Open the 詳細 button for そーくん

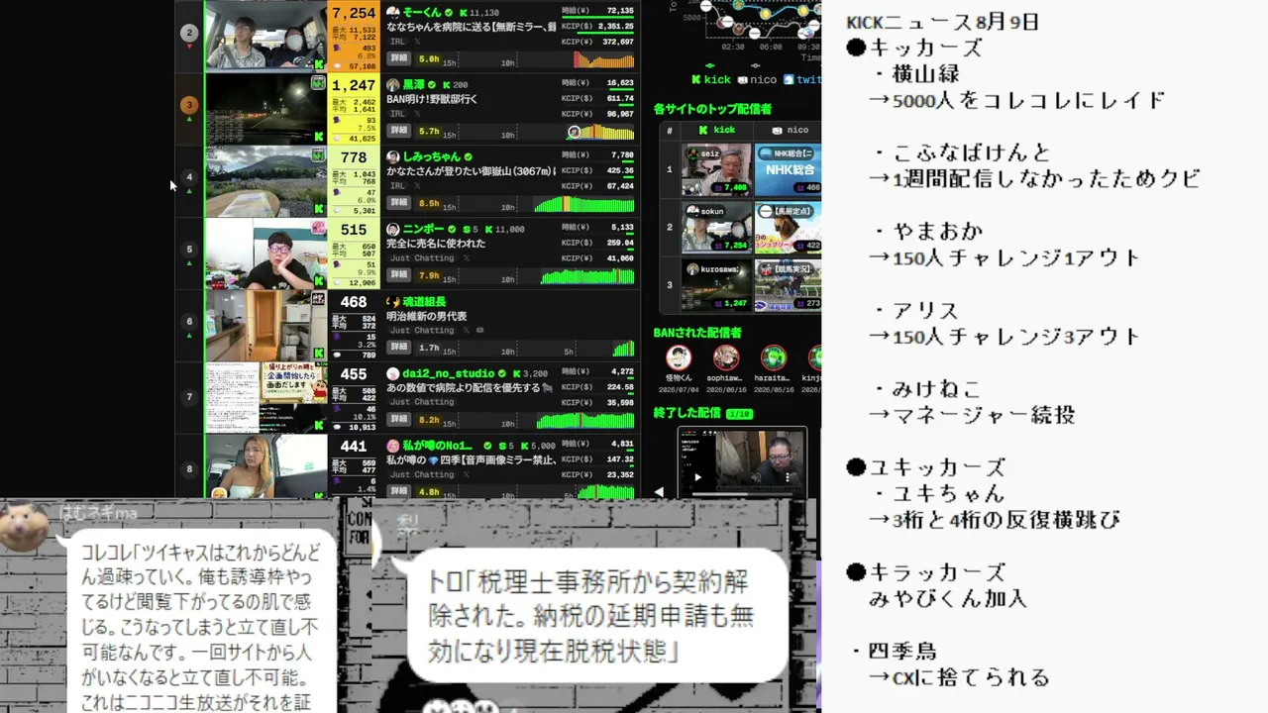(x=398, y=58)
